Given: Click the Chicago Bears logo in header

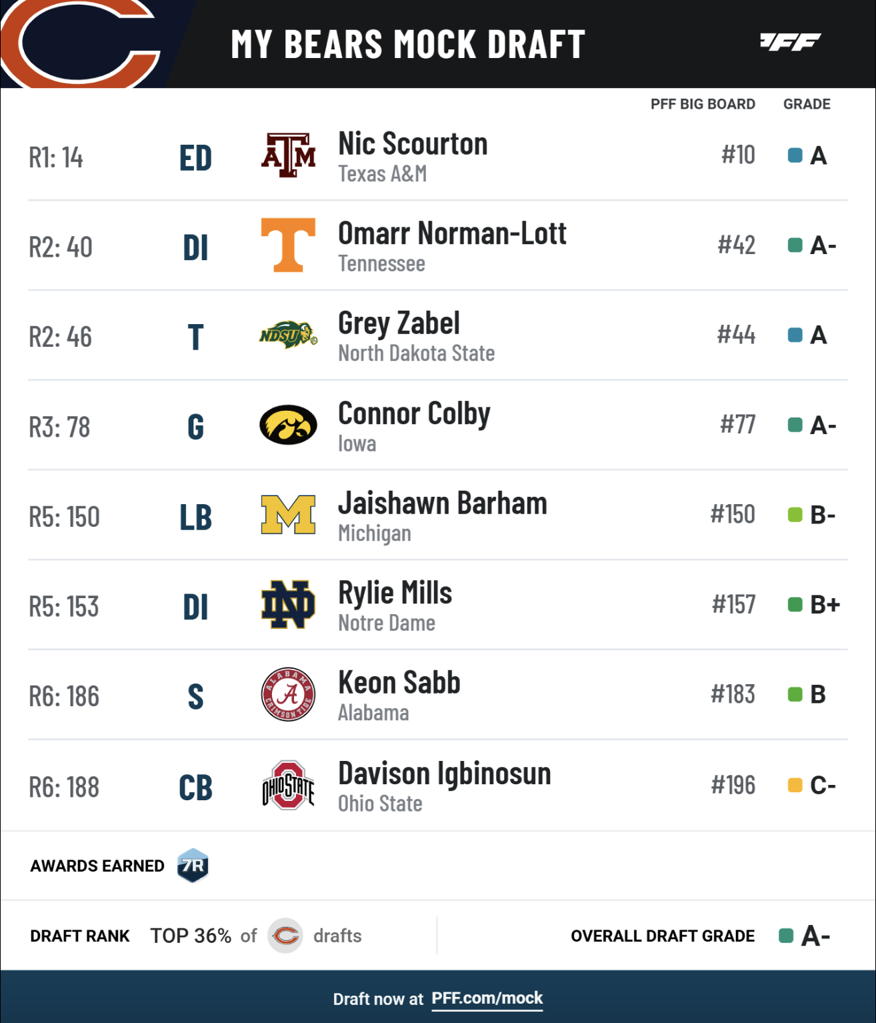Looking at the screenshot, I should tap(80, 44).
